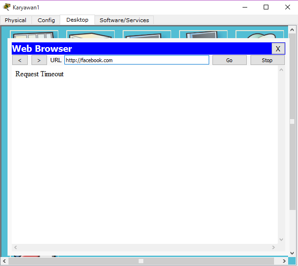Click browser page scroll right arrow
The width and height of the screenshot is (298, 266).
click(x=274, y=247)
